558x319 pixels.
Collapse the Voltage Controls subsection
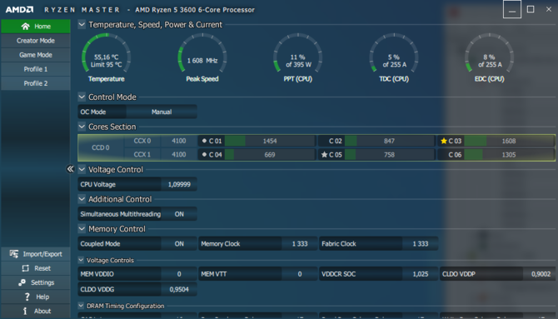click(x=81, y=260)
